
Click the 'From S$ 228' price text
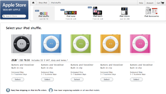(71, 19)
